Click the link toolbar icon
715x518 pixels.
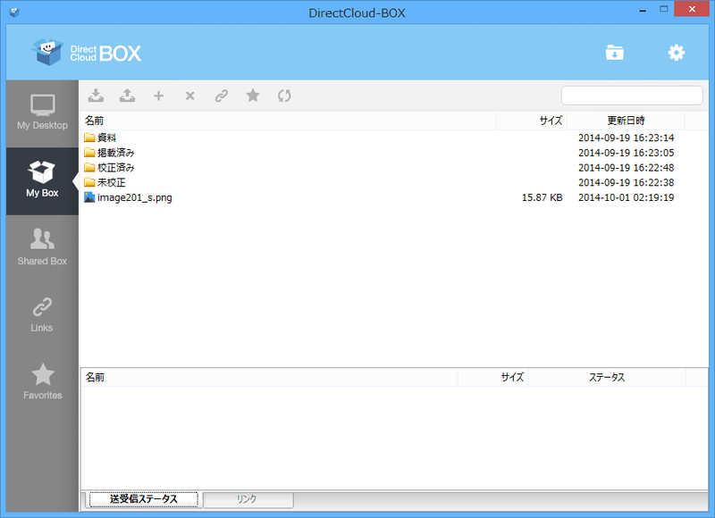[221, 95]
